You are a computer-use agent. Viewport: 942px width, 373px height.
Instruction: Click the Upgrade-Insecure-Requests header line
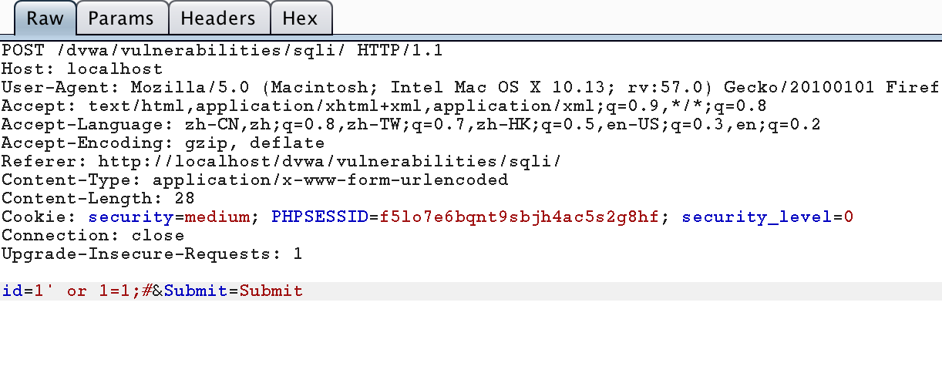coord(152,254)
